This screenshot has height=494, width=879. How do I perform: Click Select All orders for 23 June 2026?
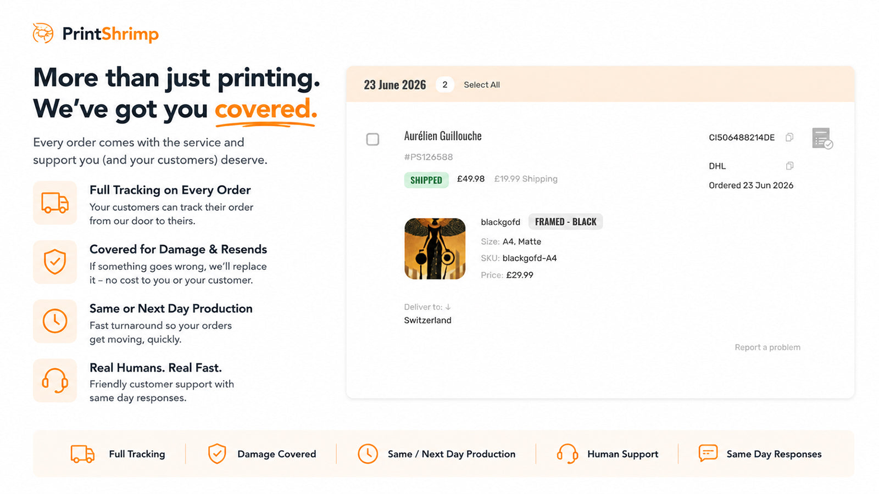(x=482, y=85)
